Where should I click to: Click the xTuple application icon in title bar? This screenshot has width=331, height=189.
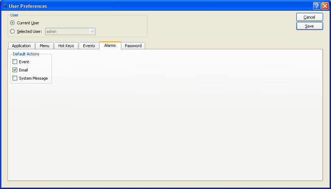pyautogui.click(x=5, y=6)
